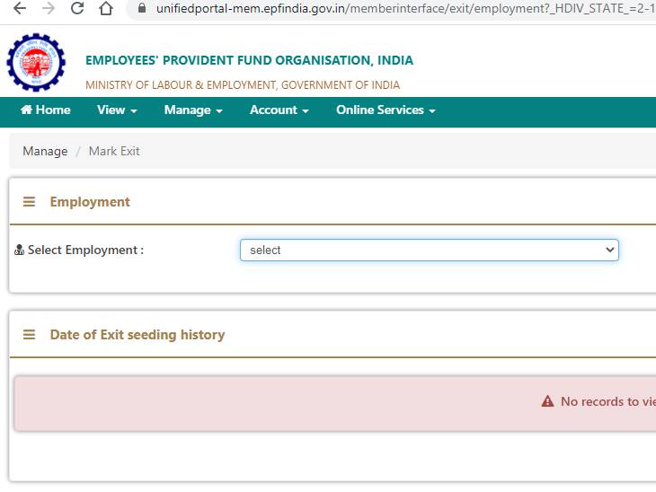Click the browser back arrow
Viewport: 656px width, 492px height.
coord(19,8)
